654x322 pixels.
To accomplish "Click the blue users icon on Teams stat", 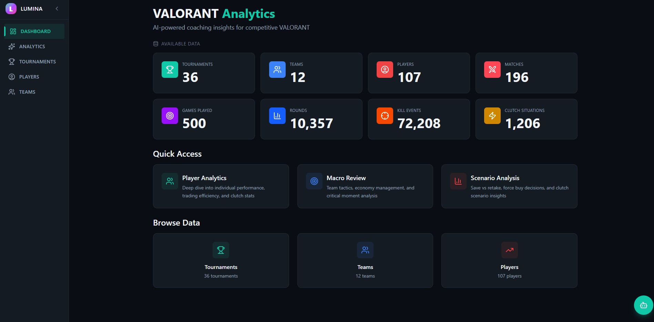I will [277, 70].
